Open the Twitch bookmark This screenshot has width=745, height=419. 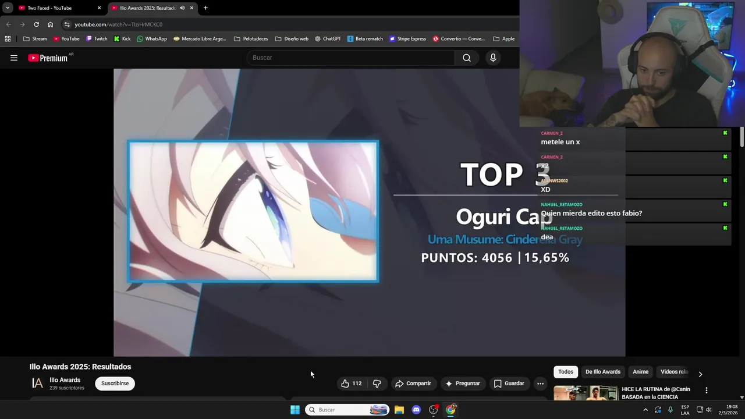click(x=97, y=39)
